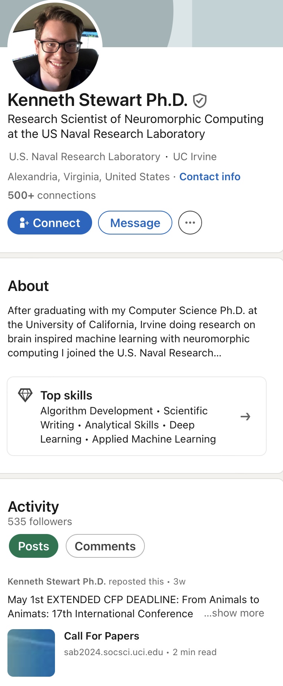Switch to the Comments activity tab
Screen dimensions: 283x686
click(x=105, y=546)
